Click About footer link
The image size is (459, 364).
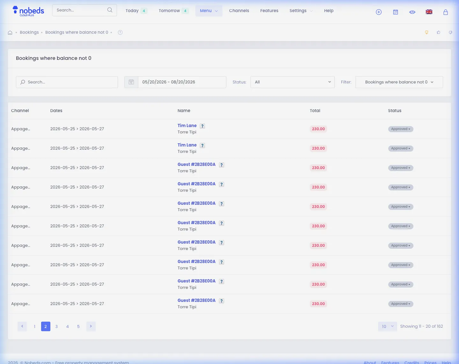pos(370,362)
